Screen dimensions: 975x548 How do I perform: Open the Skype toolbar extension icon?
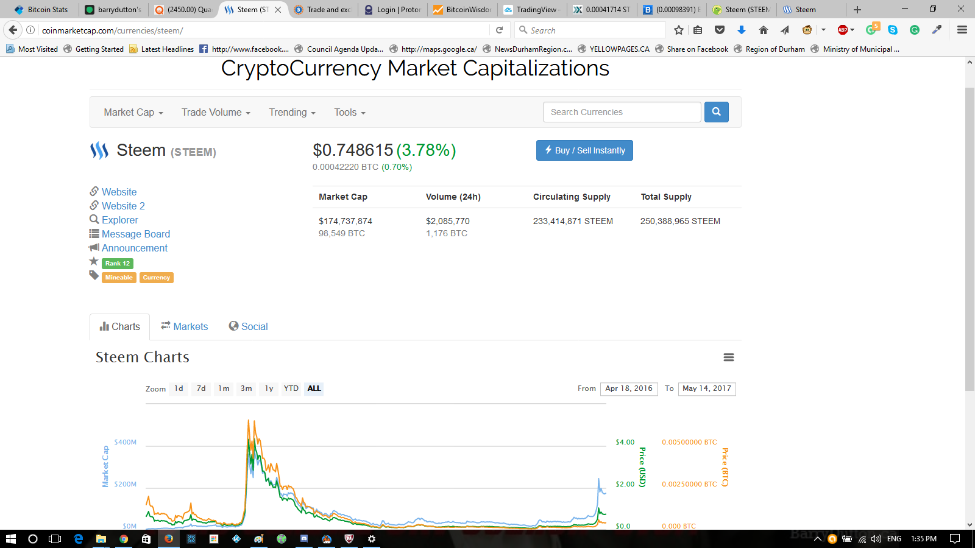893,30
